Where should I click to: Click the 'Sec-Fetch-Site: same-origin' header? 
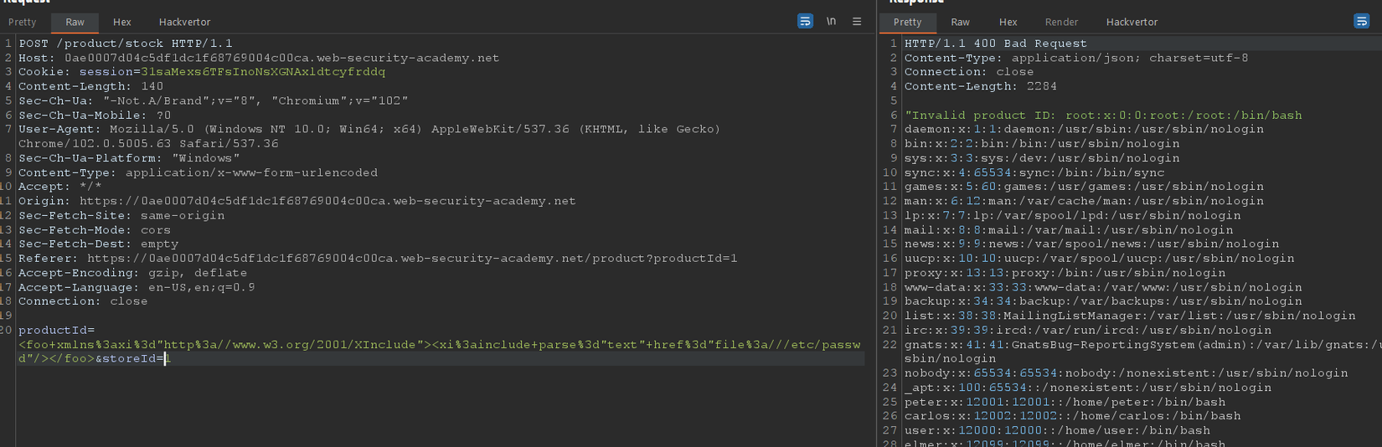pyautogui.click(x=121, y=215)
